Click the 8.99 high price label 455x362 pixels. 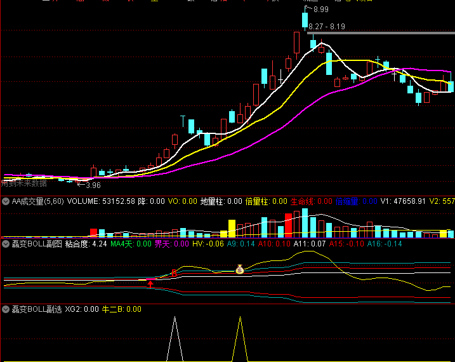click(321, 10)
